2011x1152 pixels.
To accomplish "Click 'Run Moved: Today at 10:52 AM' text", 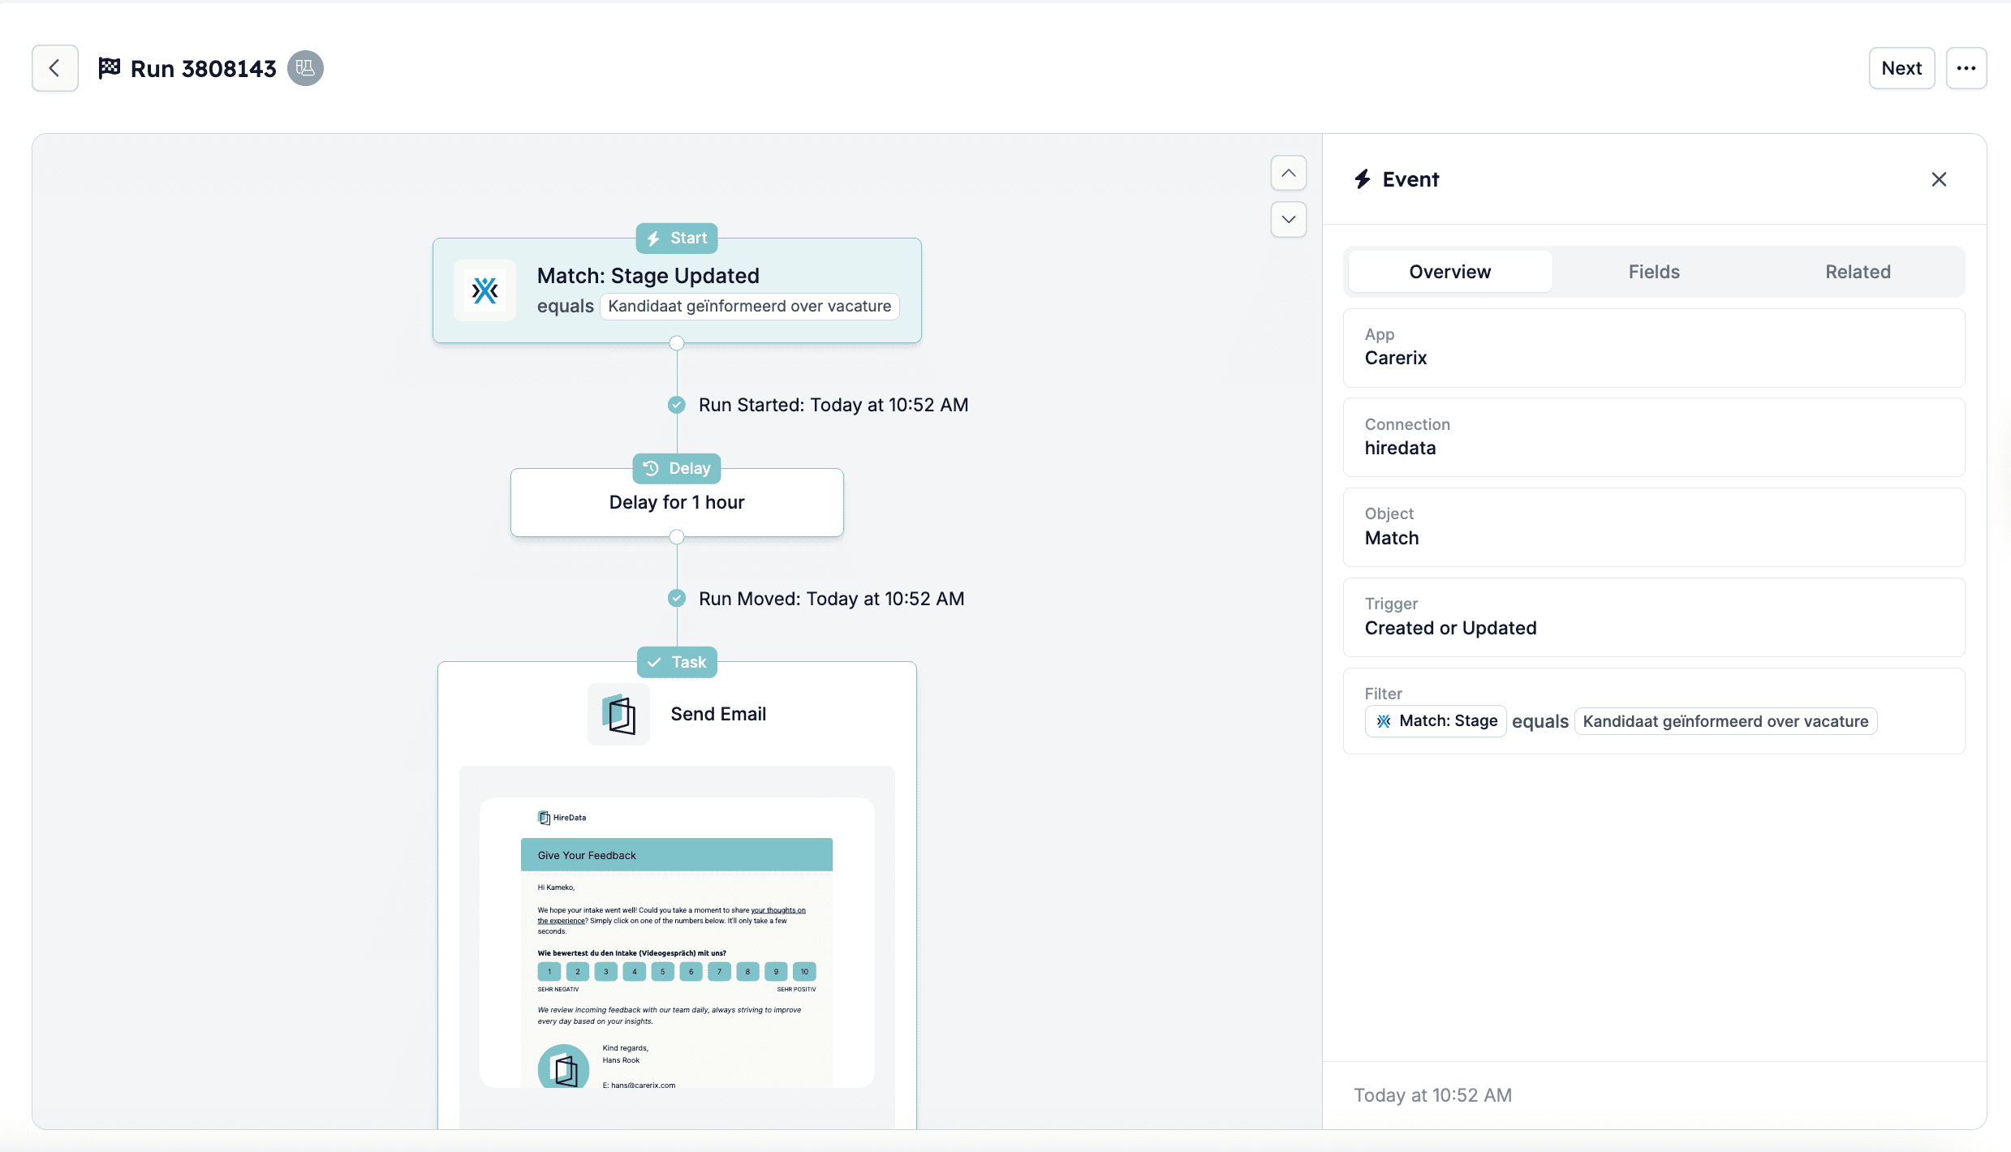I will 831,599.
